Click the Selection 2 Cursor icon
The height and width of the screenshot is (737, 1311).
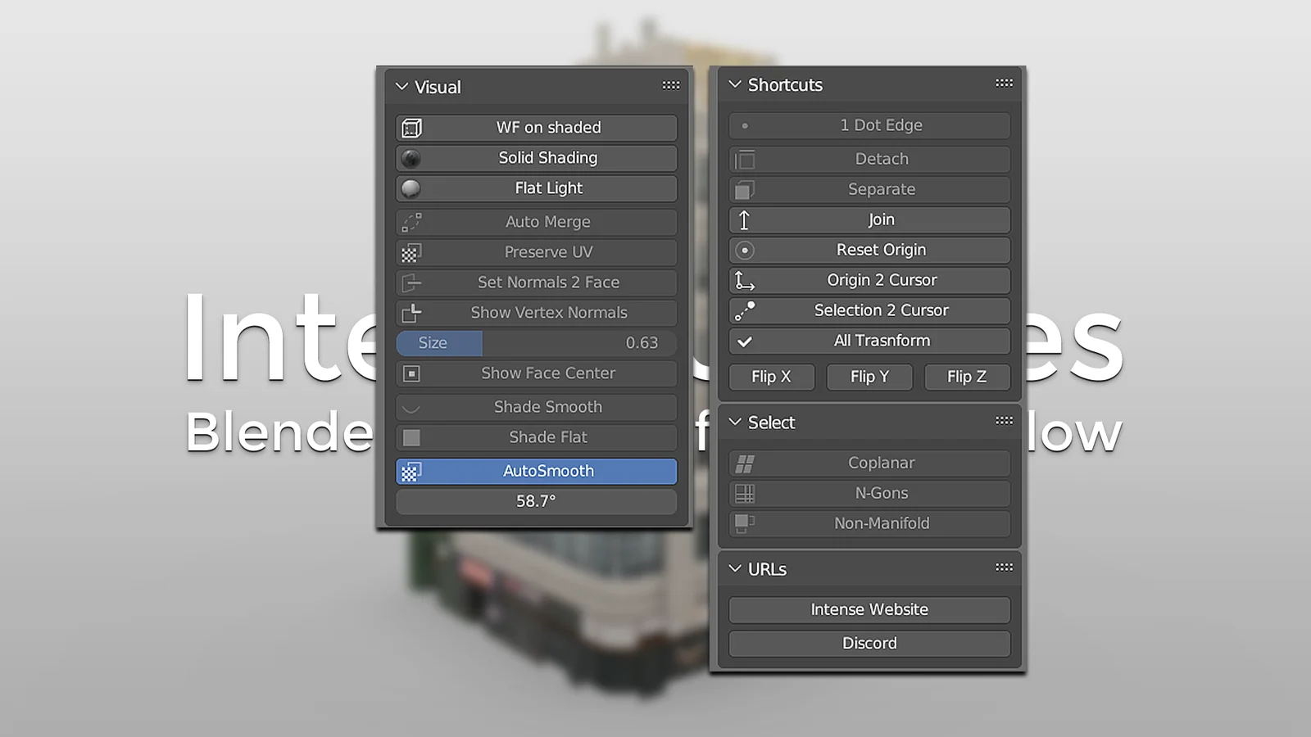click(744, 310)
